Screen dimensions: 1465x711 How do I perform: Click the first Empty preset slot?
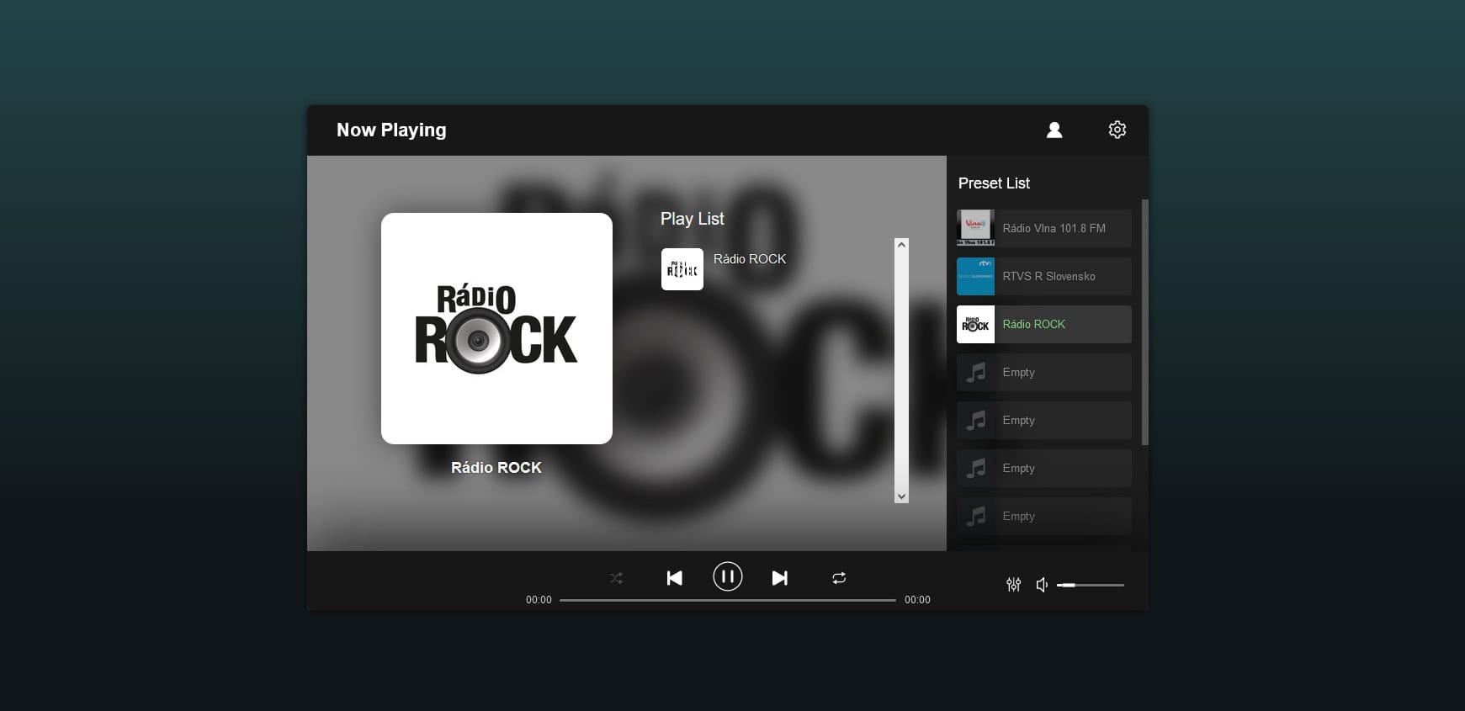tap(1043, 372)
